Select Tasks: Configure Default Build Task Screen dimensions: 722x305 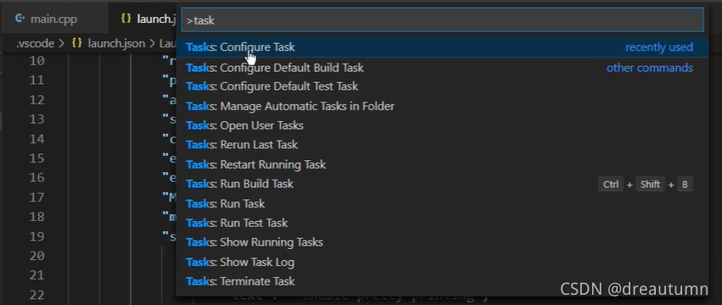tap(442, 68)
